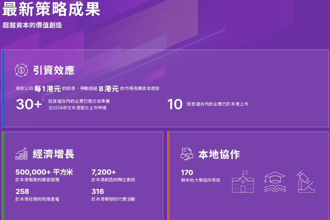Image resolution: width=330 pixels, height=220 pixels.
Task: Click the text 於本港舉辦的行業活動
Action: 113,199
